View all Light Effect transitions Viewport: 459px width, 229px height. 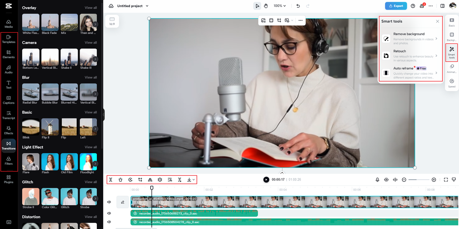click(x=91, y=147)
